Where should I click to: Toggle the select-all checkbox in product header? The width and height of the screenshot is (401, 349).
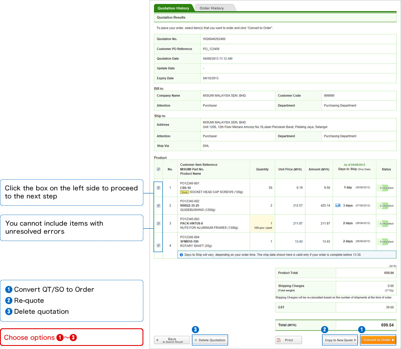coord(158,169)
